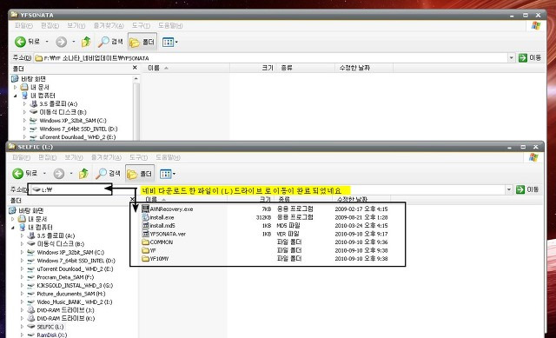Select install.exe file
Image resolution: width=556 pixels, height=338 pixels.
158,217
